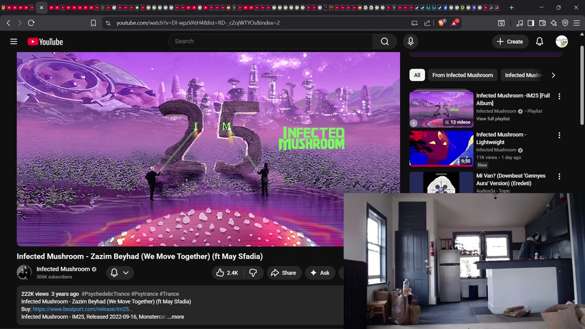Focus the YouTube search box
This screenshot has height=329, width=585.
pyautogui.click(x=271, y=42)
